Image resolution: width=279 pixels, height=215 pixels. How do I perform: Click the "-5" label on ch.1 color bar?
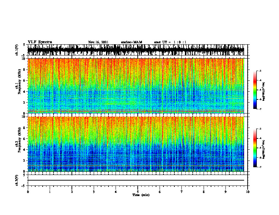pos(260,90)
